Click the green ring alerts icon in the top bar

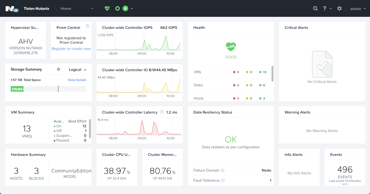[118, 8]
